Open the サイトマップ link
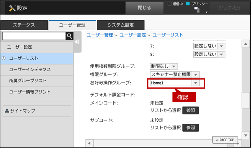This screenshot has height=148, width=251. (x=37, y=111)
